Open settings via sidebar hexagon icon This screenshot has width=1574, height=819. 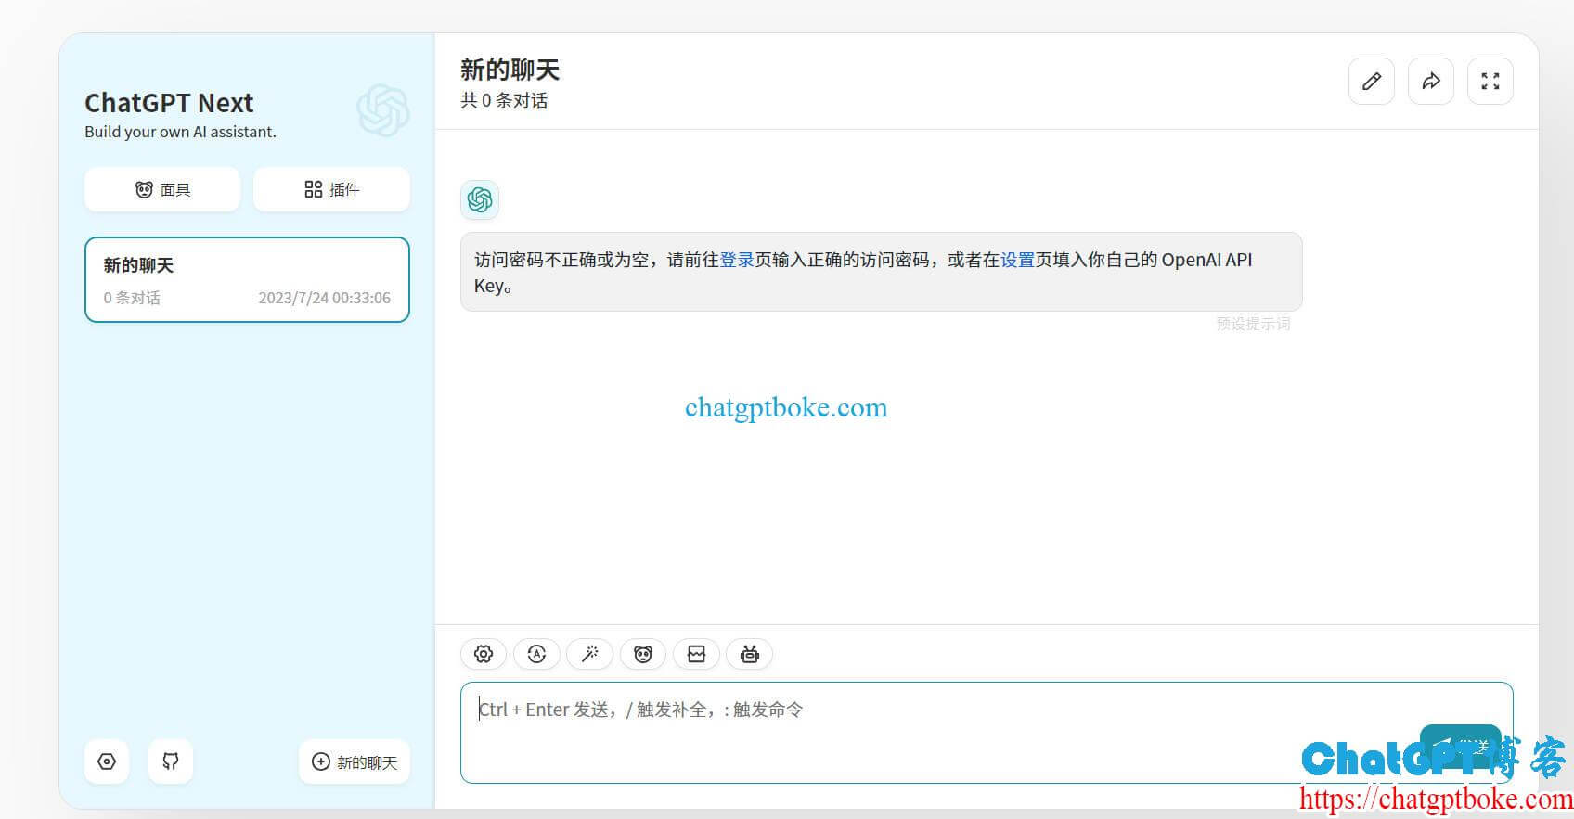[x=107, y=761]
